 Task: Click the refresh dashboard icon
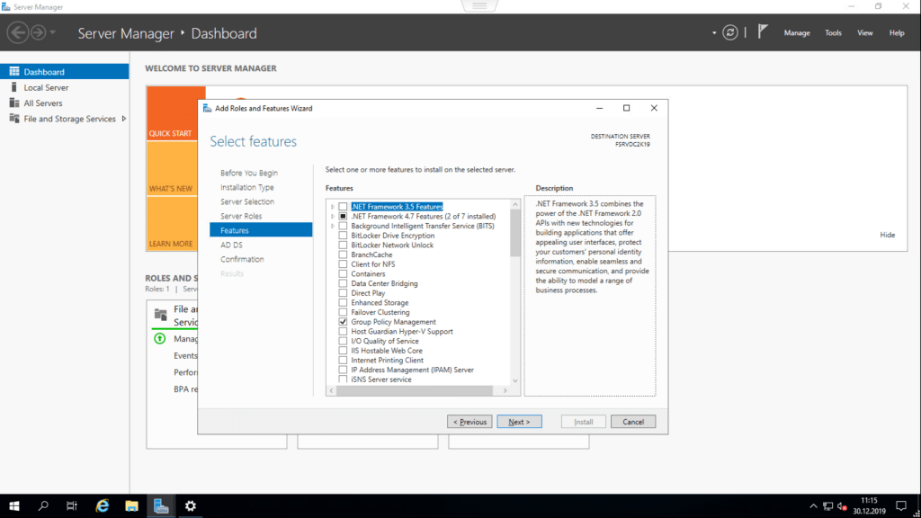(x=731, y=32)
